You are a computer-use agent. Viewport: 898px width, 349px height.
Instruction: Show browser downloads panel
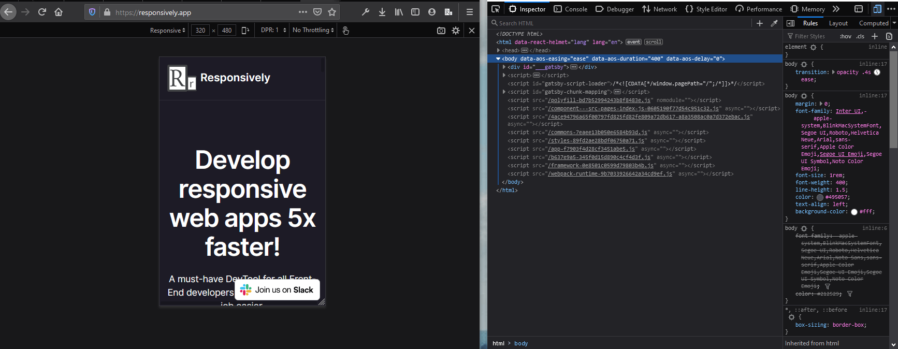[x=382, y=12]
